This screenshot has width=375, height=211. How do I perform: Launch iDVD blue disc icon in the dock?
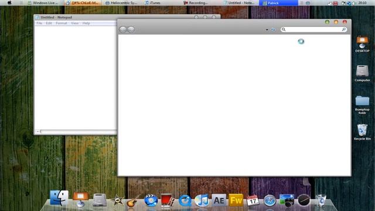click(x=151, y=200)
